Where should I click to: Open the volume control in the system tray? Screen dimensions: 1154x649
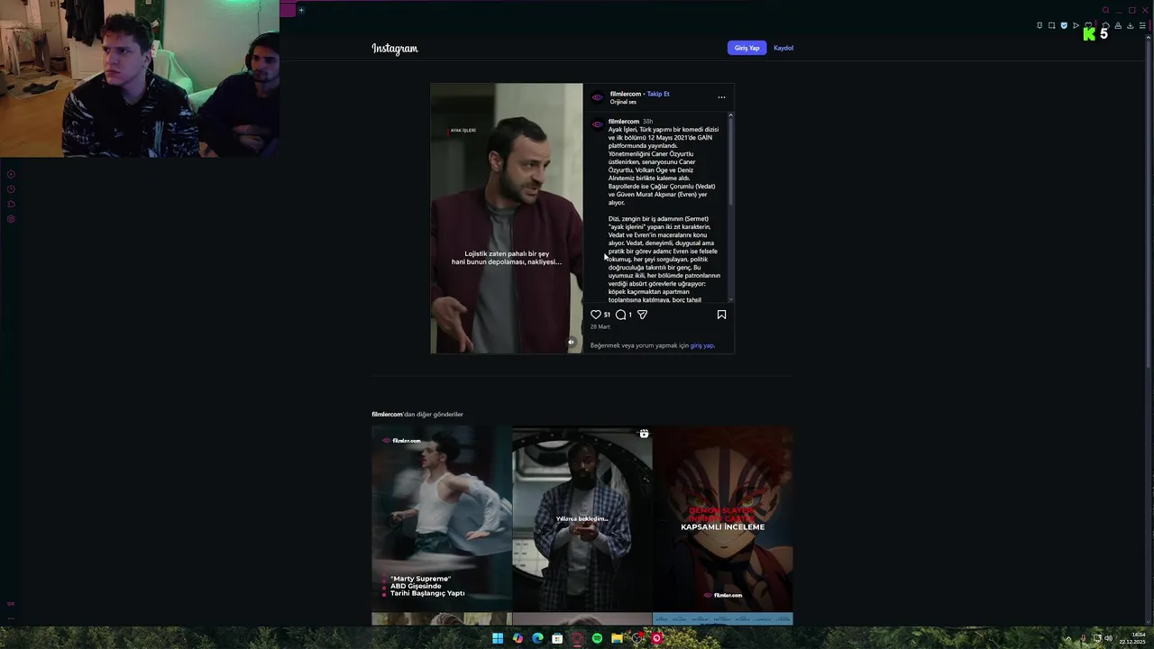pyautogui.click(x=1109, y=638)
